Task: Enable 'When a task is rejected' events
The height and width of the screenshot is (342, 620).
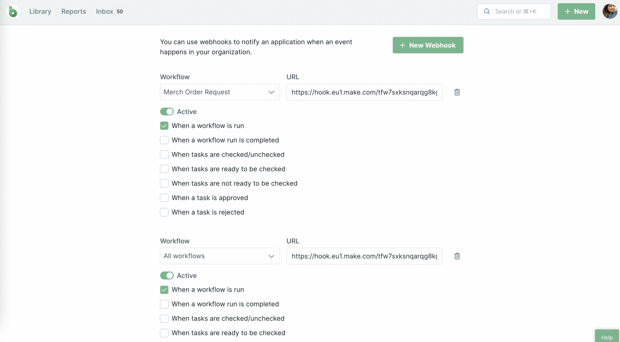Action: [164, 212]
